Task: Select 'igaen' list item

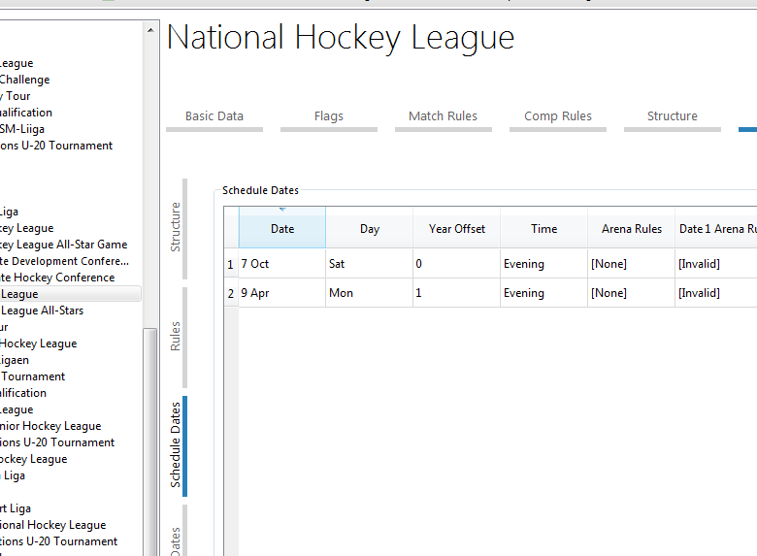Action: 15,360
